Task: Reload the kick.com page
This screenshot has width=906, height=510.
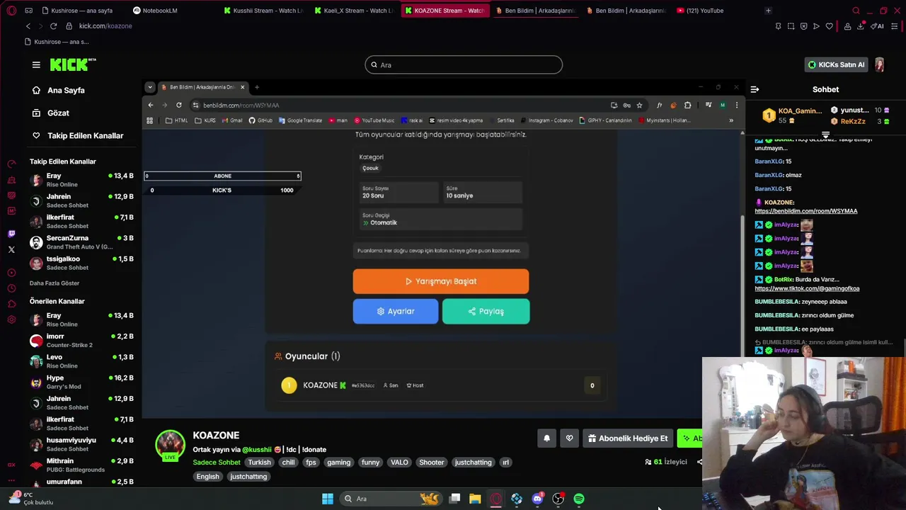Action: [53, 26]
